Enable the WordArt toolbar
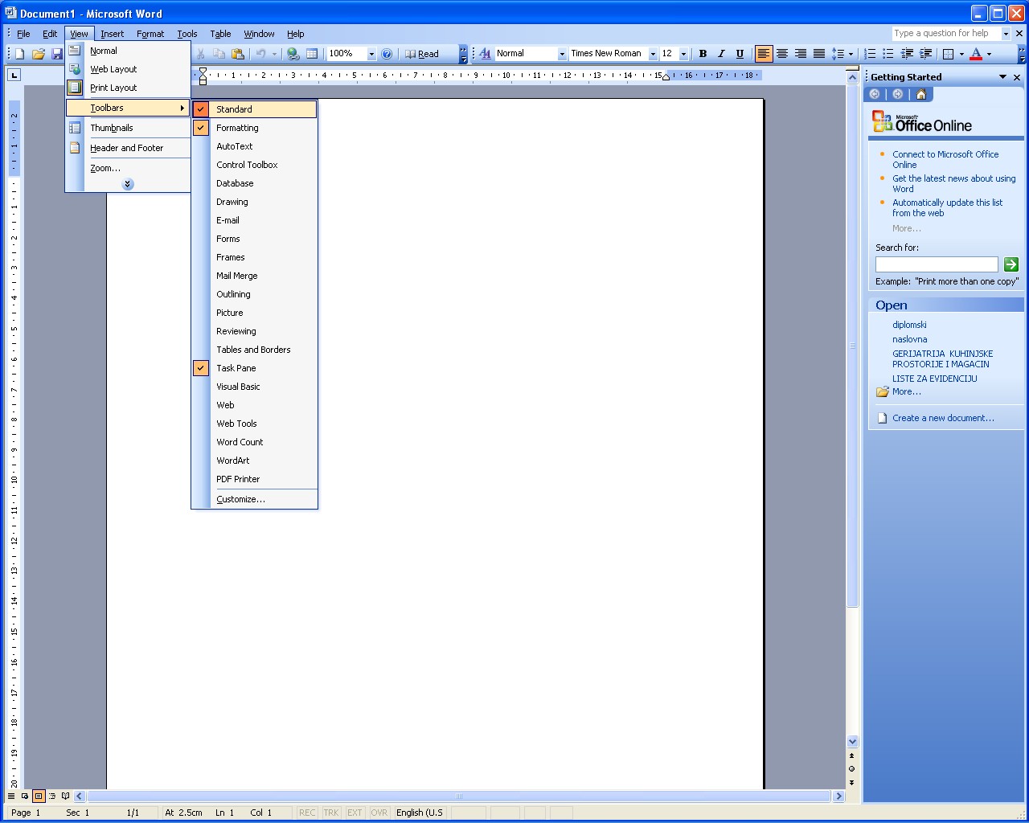Screen dimensions: 1029x823 (x=255, y=461)
